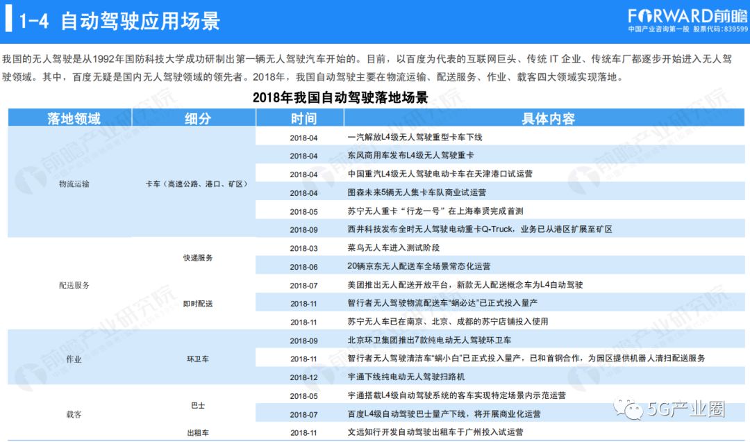Click the 2018-11 date beside 文远知行 row
The width and height of the screenshot is (750, 442).
pos(303,433)
